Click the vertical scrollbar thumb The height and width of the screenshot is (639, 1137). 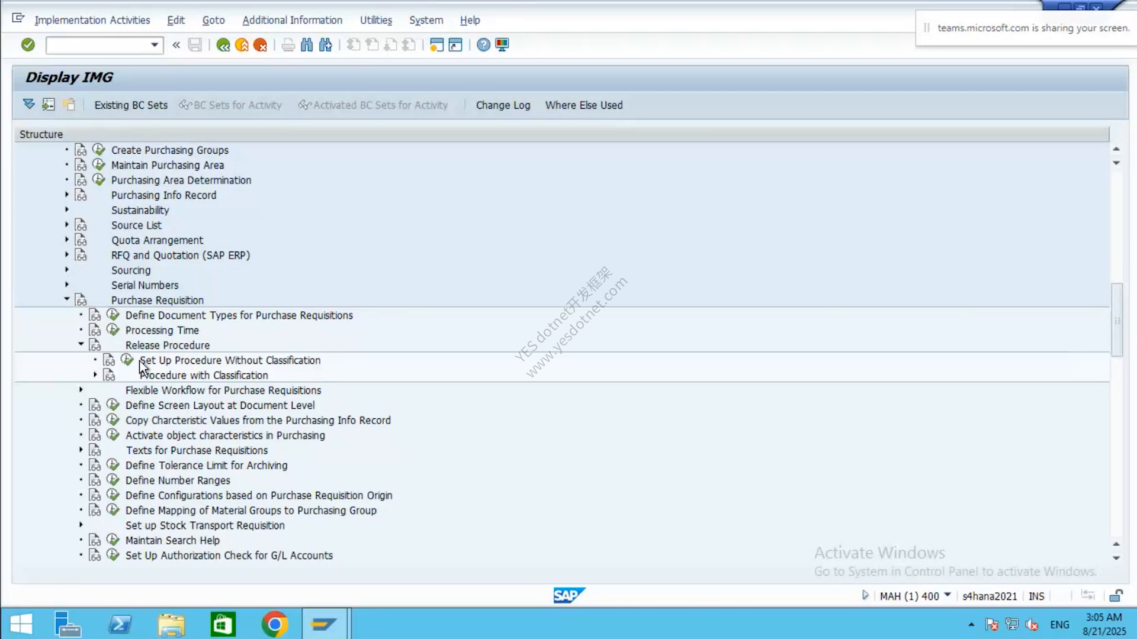click(x=1117, y=320)
